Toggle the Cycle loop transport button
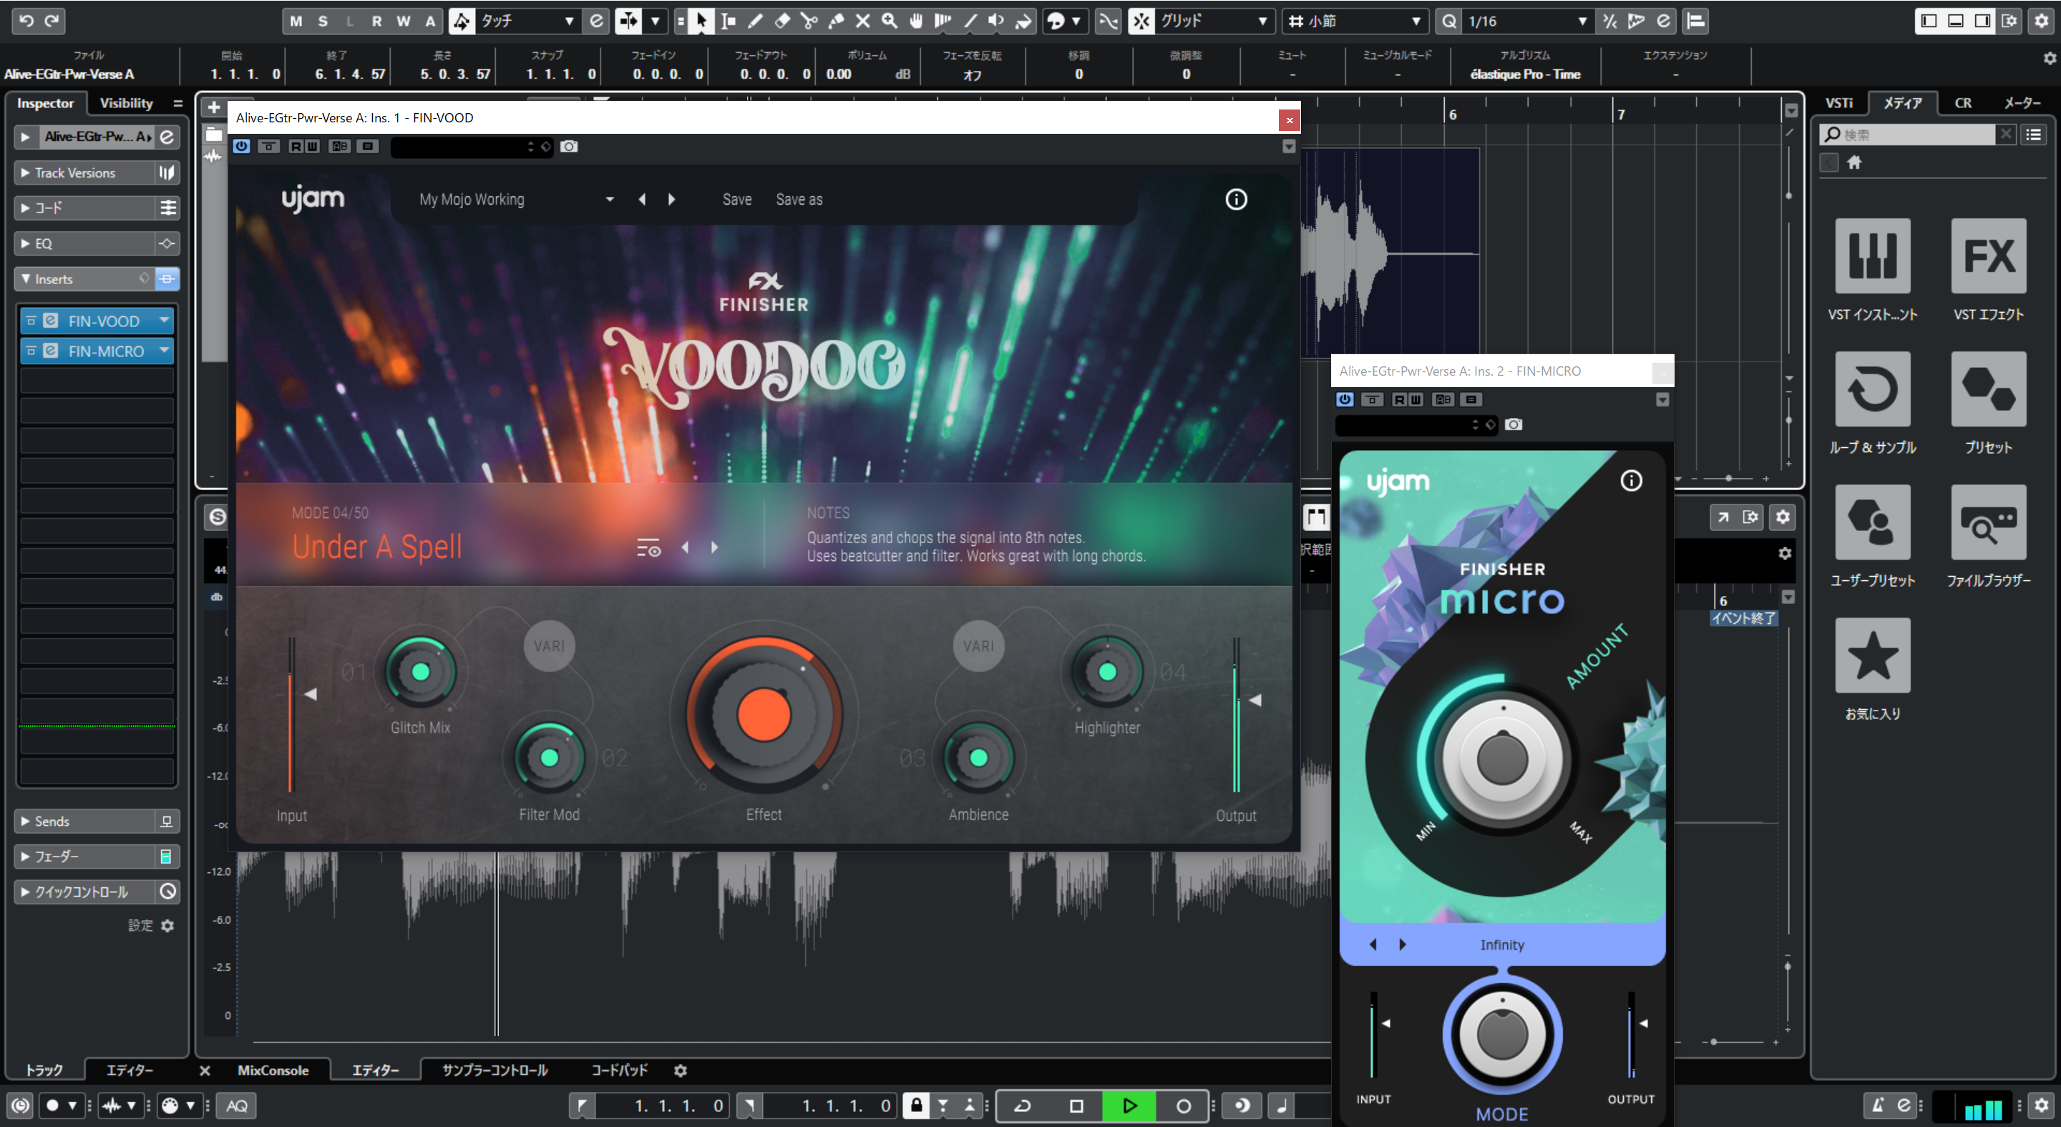The image size is (2061, 1127). [x=1022, y=1106]
